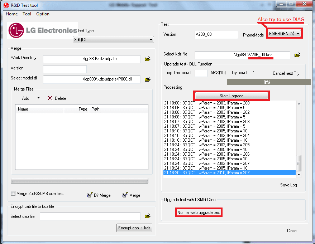Open the 3GQCT select type dropdown
315x244 pixels.
[x=113, y=39]
